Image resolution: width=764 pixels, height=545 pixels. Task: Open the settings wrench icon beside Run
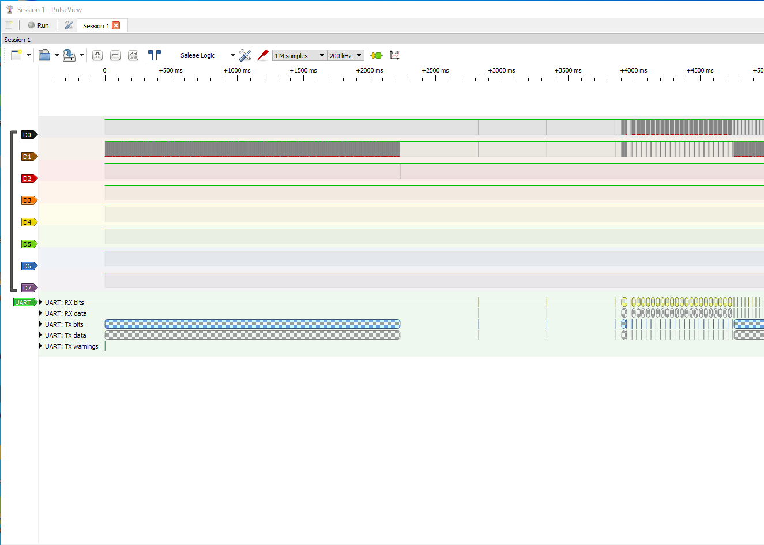click(x=69, y=25)
